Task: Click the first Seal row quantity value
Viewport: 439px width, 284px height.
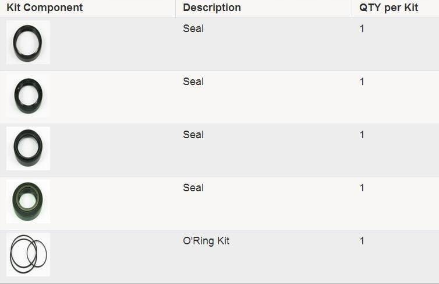Action: (x=362, y=29)
